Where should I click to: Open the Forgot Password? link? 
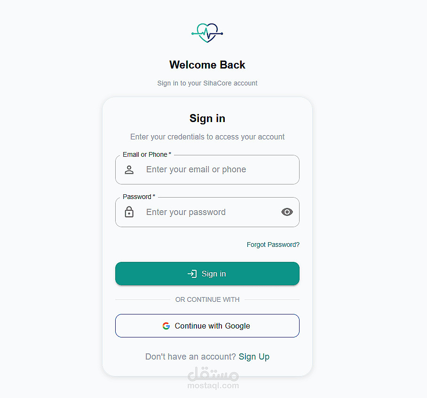click(273, 245)
